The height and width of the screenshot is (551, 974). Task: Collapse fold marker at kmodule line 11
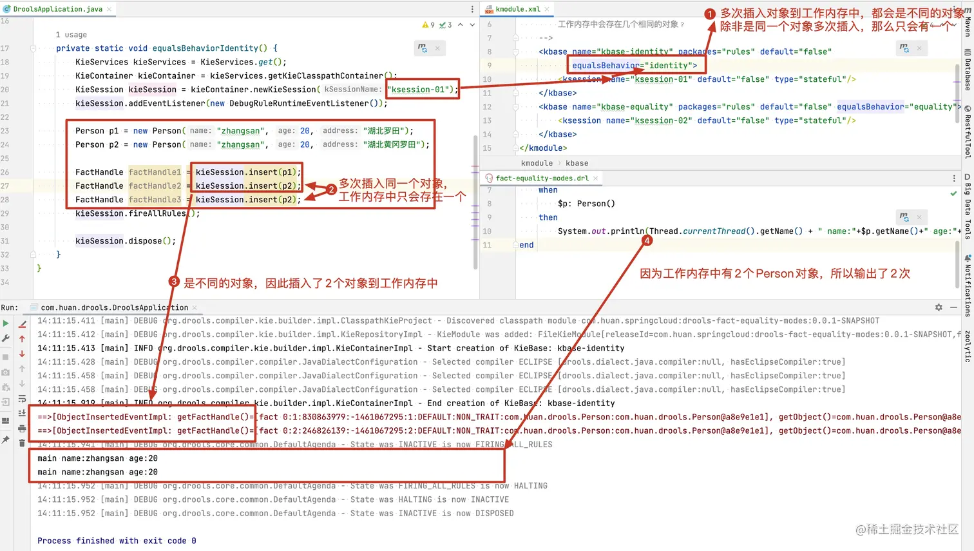point(515,93)
